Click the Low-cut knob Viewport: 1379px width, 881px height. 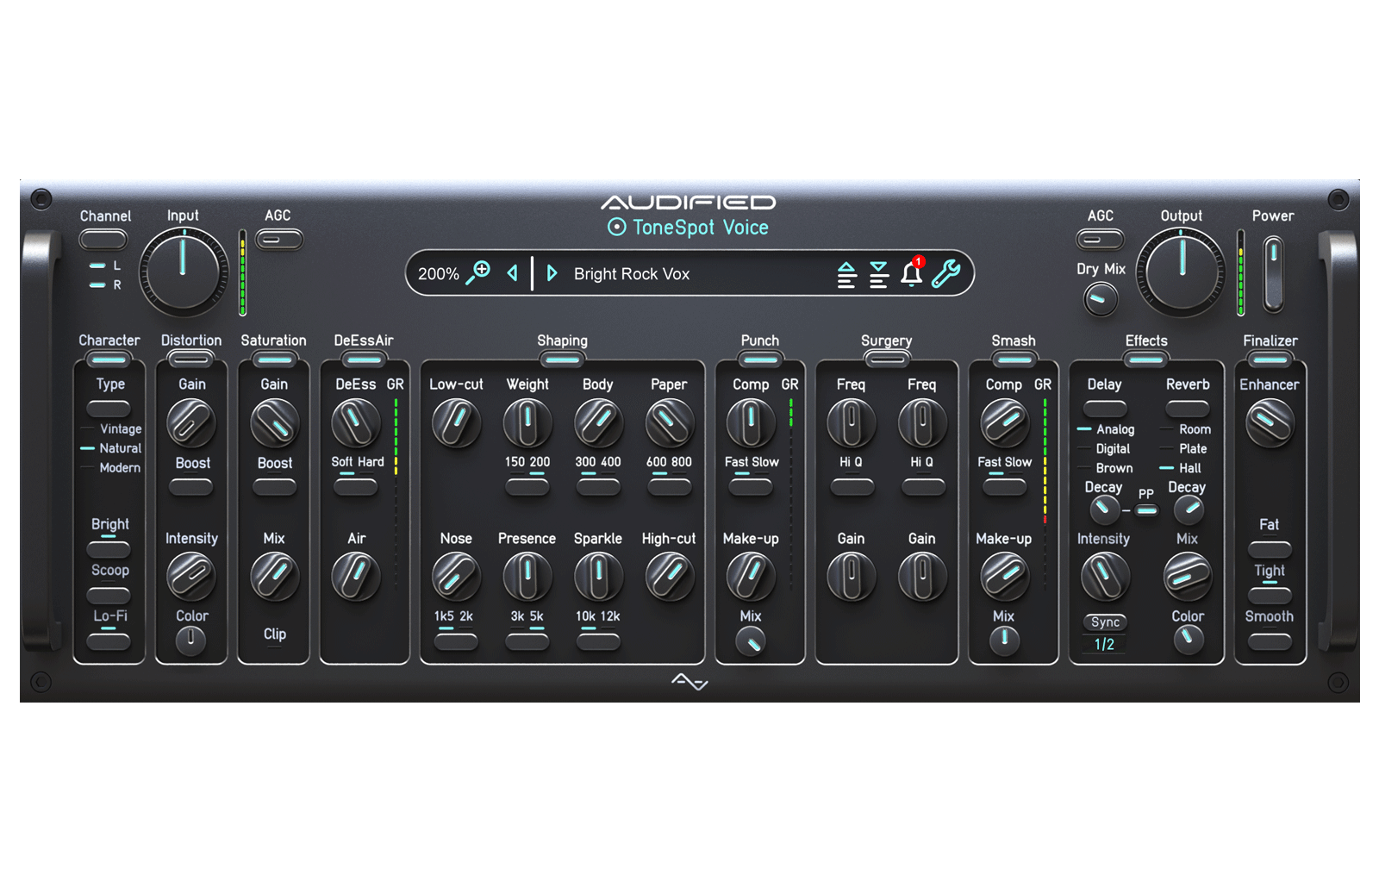point(455,422)
